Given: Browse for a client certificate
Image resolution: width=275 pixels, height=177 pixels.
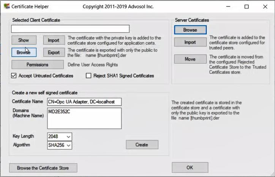Looking at the screenshot, I should [x=24, y=53].
